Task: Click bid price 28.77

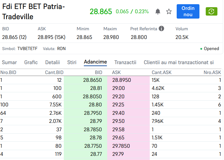Action: [x=96, y=154]
